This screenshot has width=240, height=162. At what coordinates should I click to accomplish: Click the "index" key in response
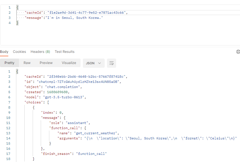(x=48, y=113)
